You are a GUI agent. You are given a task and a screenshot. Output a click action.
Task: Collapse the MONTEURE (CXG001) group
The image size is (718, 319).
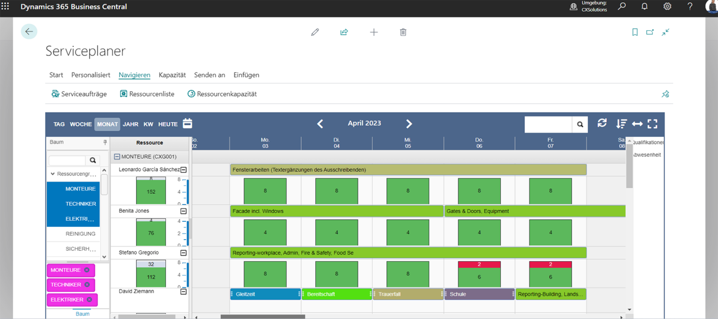pos(117,157)
